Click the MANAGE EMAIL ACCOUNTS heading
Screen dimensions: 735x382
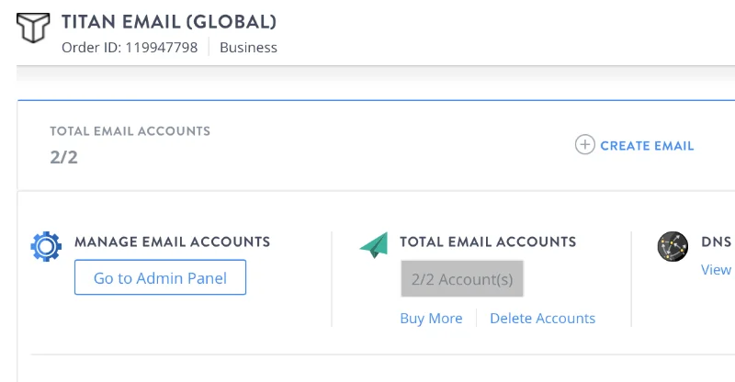point(173,242)
